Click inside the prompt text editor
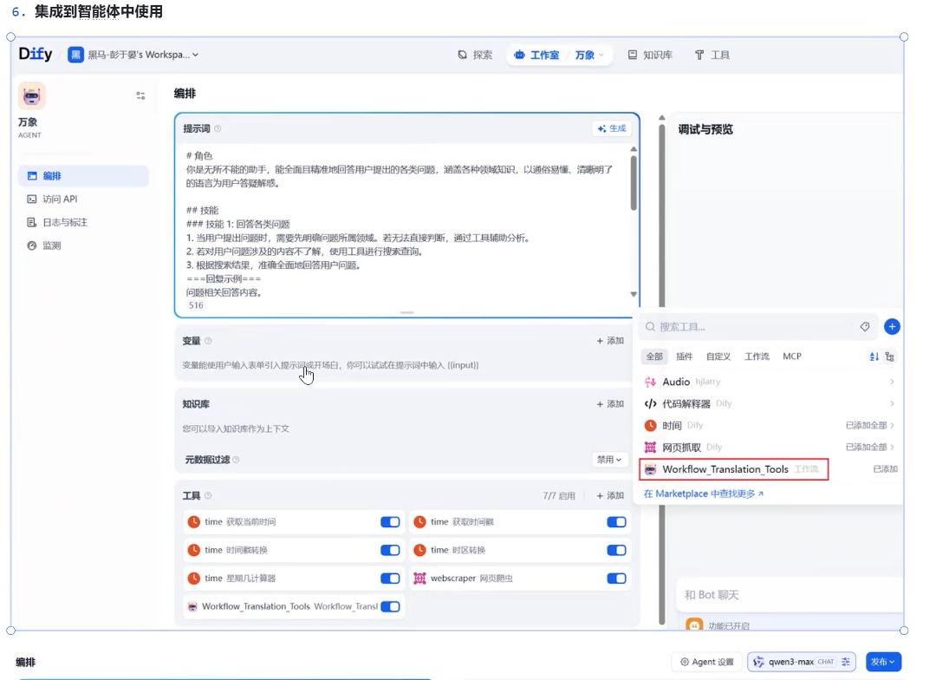This screenshot has height=680, width=936. point(406,224)
